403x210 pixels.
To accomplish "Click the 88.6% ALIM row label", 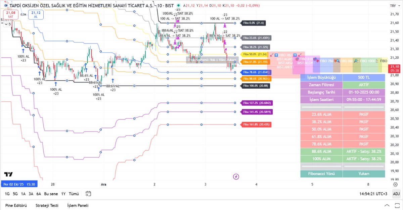I will (x=321, y=151).
